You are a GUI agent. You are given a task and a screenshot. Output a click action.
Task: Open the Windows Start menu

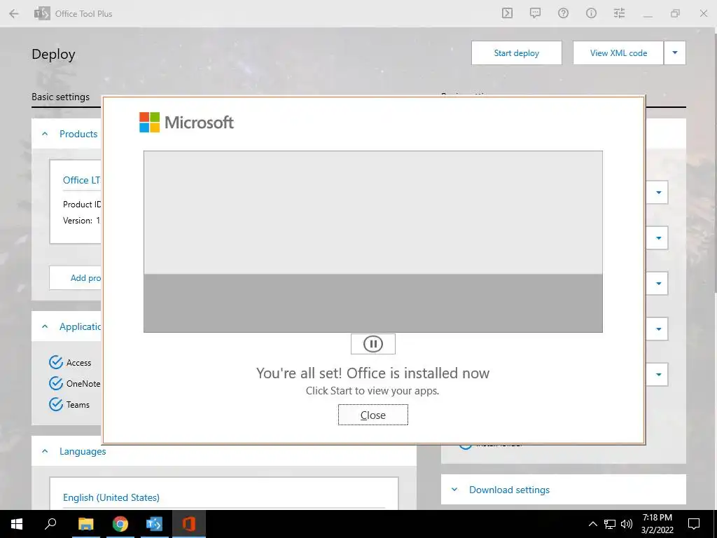[x=17, y=524]
